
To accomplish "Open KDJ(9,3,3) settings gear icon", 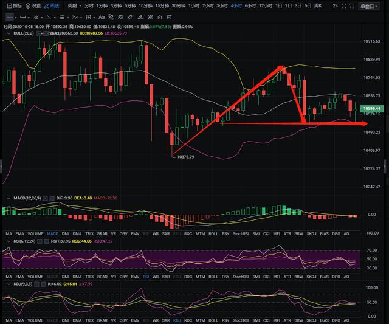I will point(36,284).
